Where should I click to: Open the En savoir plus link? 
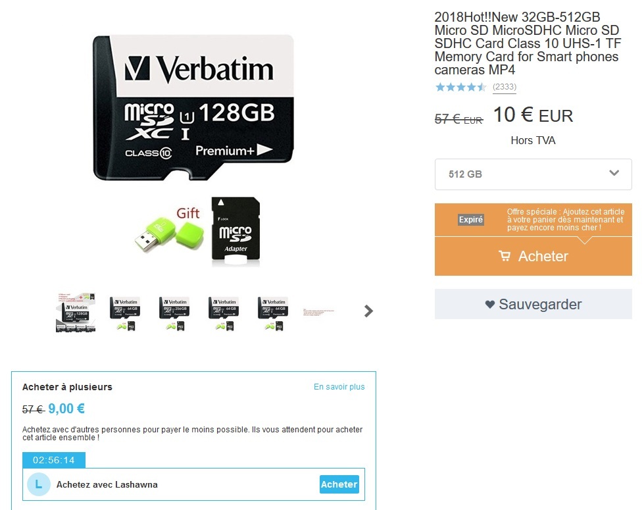339,387
